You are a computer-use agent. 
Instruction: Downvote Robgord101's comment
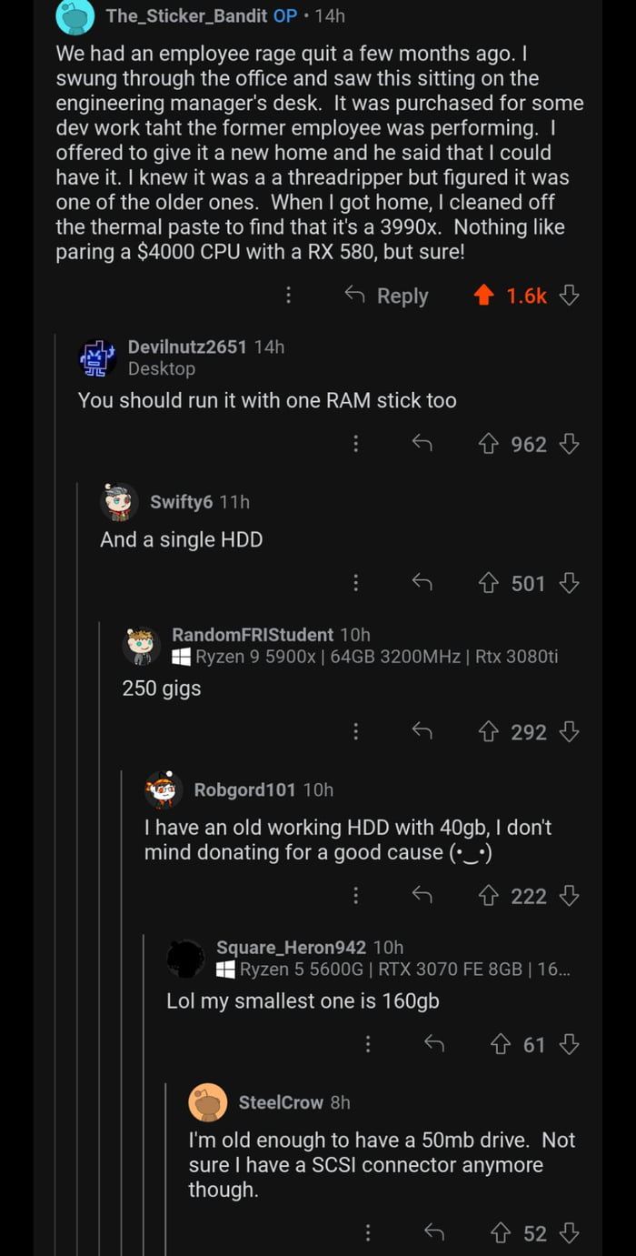tap(570, 897)
